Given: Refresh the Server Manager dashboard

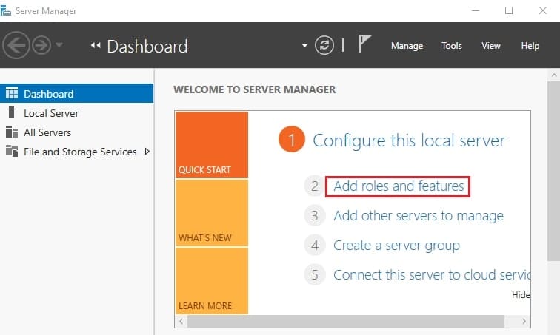Looking at the screenshot, I should coord(324,45).
